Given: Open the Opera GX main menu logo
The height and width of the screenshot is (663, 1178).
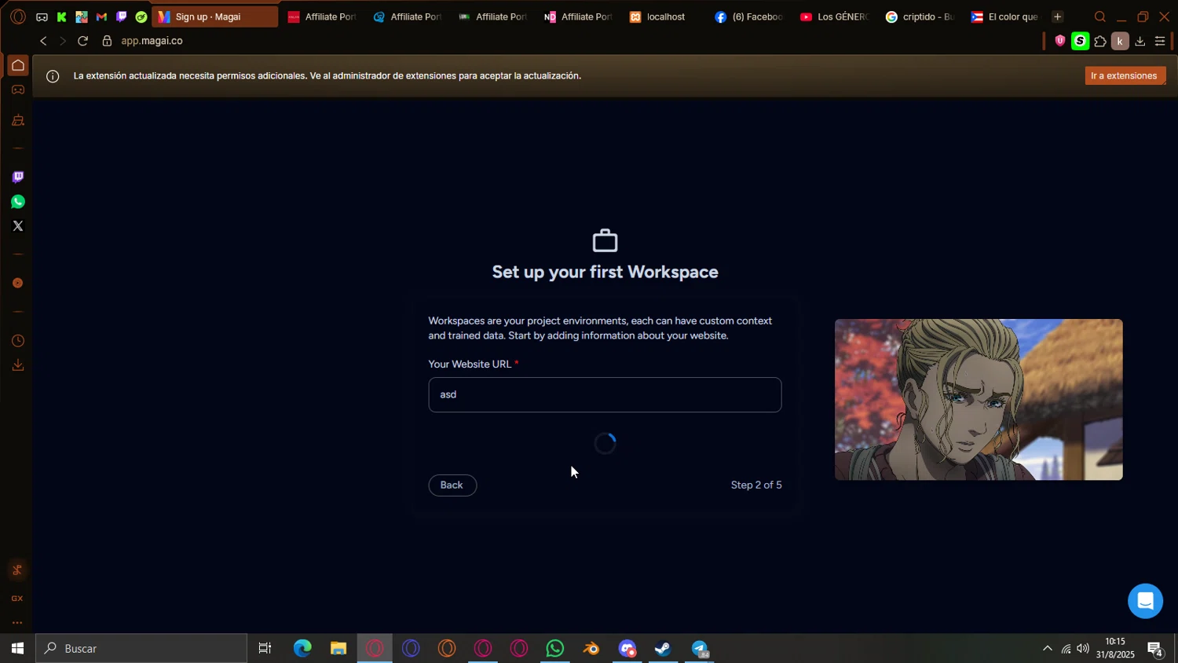Looking at the screenshot, I should pyautogui.click(x=17, y=16).
